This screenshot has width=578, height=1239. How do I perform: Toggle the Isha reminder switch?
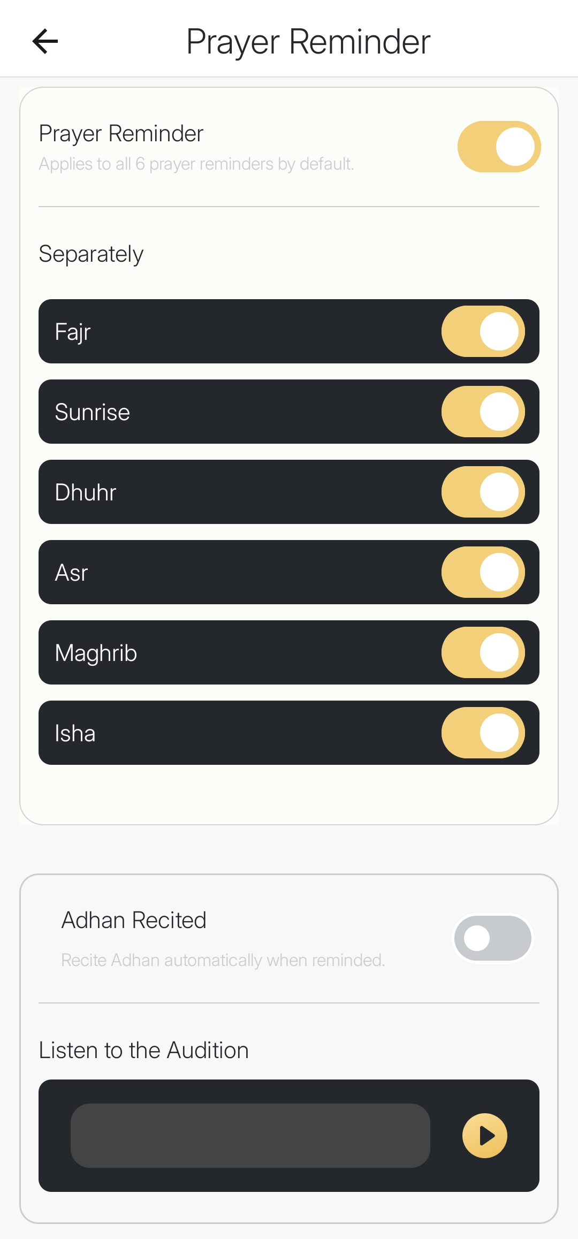(x=483, y=733)
